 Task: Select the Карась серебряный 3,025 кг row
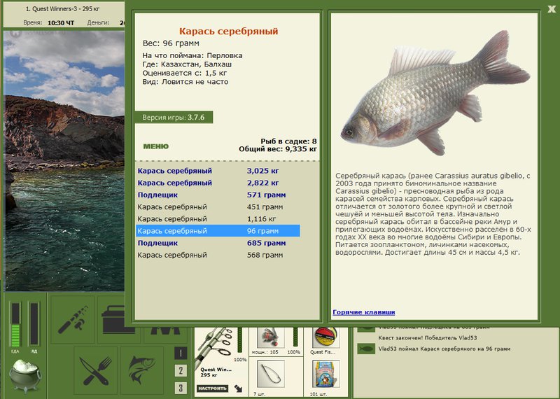click(x=218, y=171)
